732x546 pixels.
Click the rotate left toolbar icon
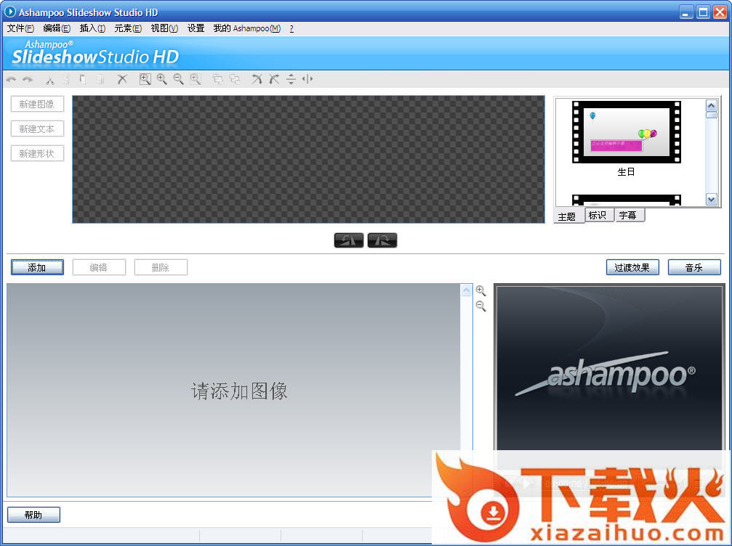pyautogui.click(x=257, y=79)
